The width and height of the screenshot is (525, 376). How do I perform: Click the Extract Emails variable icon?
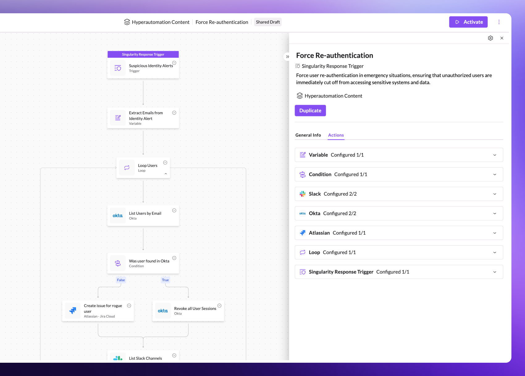tap(118, 118)
